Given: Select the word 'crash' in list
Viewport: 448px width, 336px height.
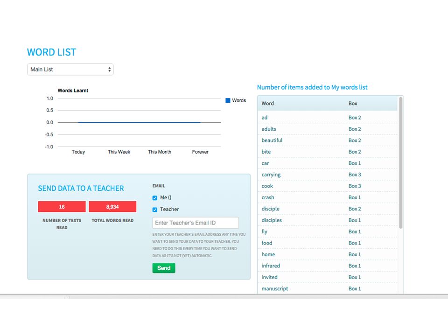Looking at the screenshot, I should coord(268,197).
